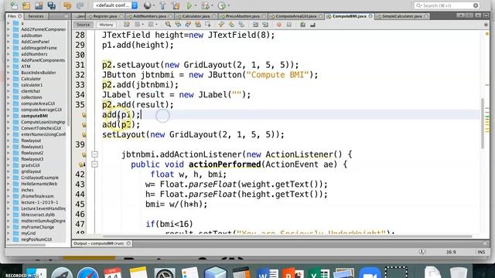Viewport: 495px width, 278px height.
Task: Run the project with green play icon
Action: click(x=189, y=5)
